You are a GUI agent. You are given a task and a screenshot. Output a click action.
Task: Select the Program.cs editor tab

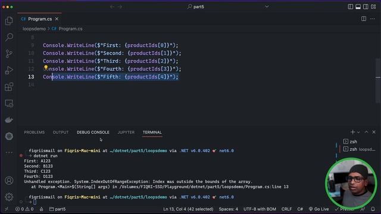click(40, 18)
